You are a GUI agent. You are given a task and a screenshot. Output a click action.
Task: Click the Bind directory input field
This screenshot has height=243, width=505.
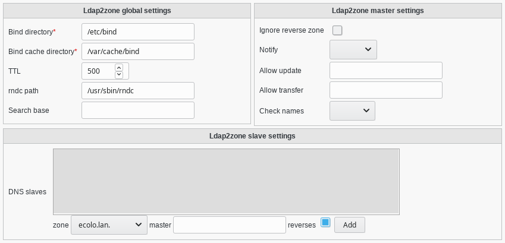[x=138, y=32]
